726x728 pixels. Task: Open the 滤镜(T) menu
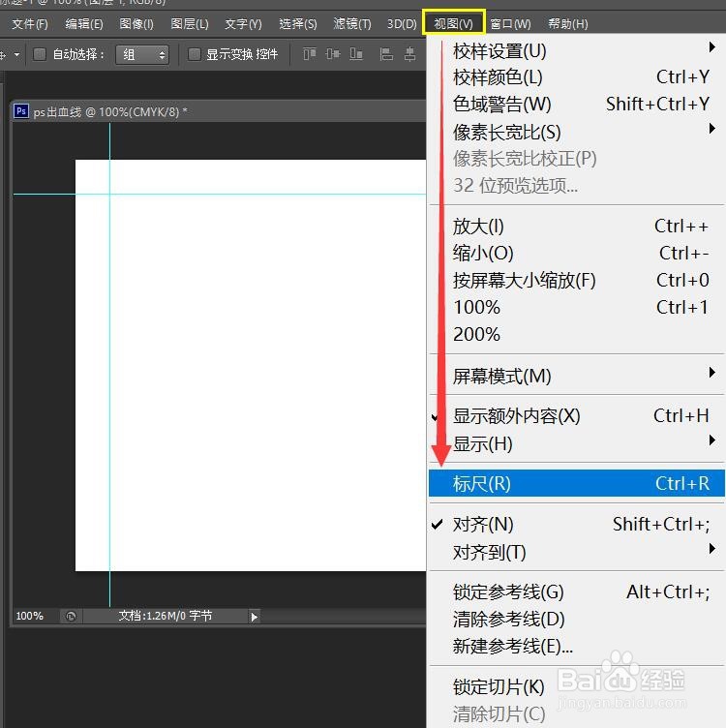(352, 23)
